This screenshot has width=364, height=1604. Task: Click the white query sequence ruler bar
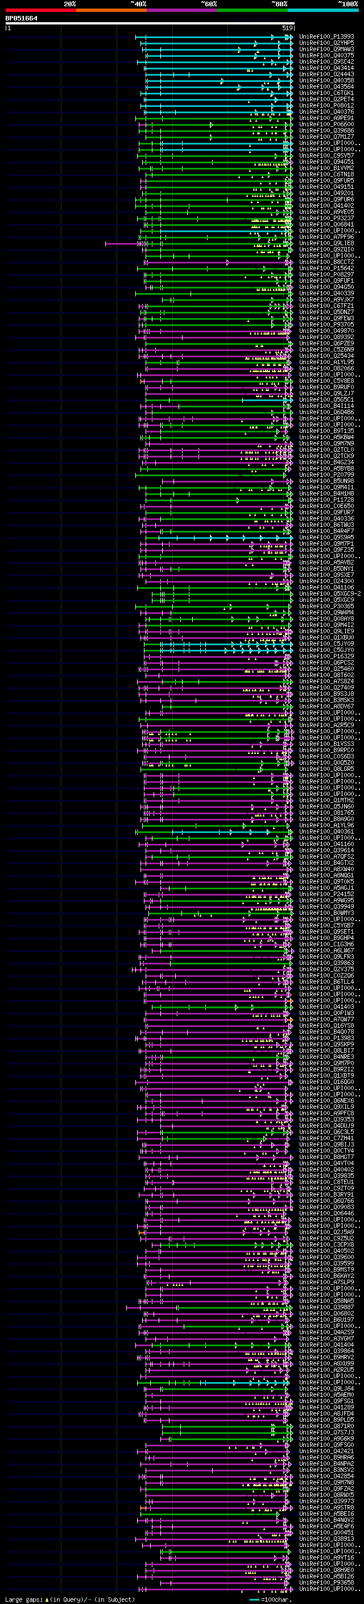[x=150, y=24]
